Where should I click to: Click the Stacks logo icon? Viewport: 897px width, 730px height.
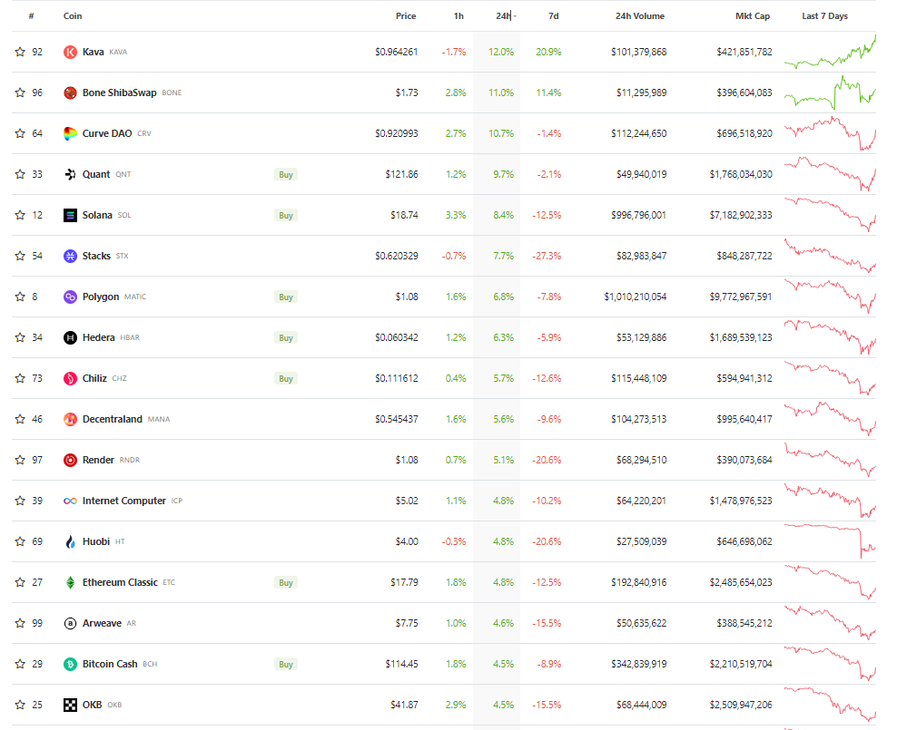point(70,256)
